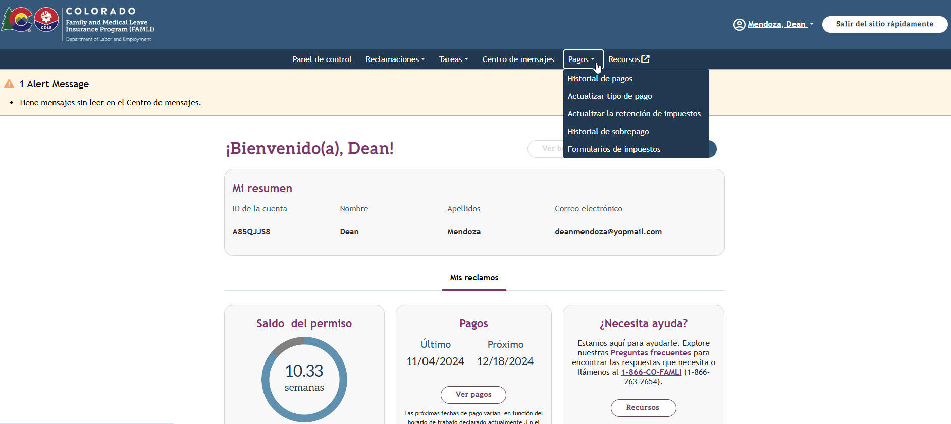This screenshot has width=951, height=424.
Task: Open Centro de mensajes
Action: (x=518, y=59)
